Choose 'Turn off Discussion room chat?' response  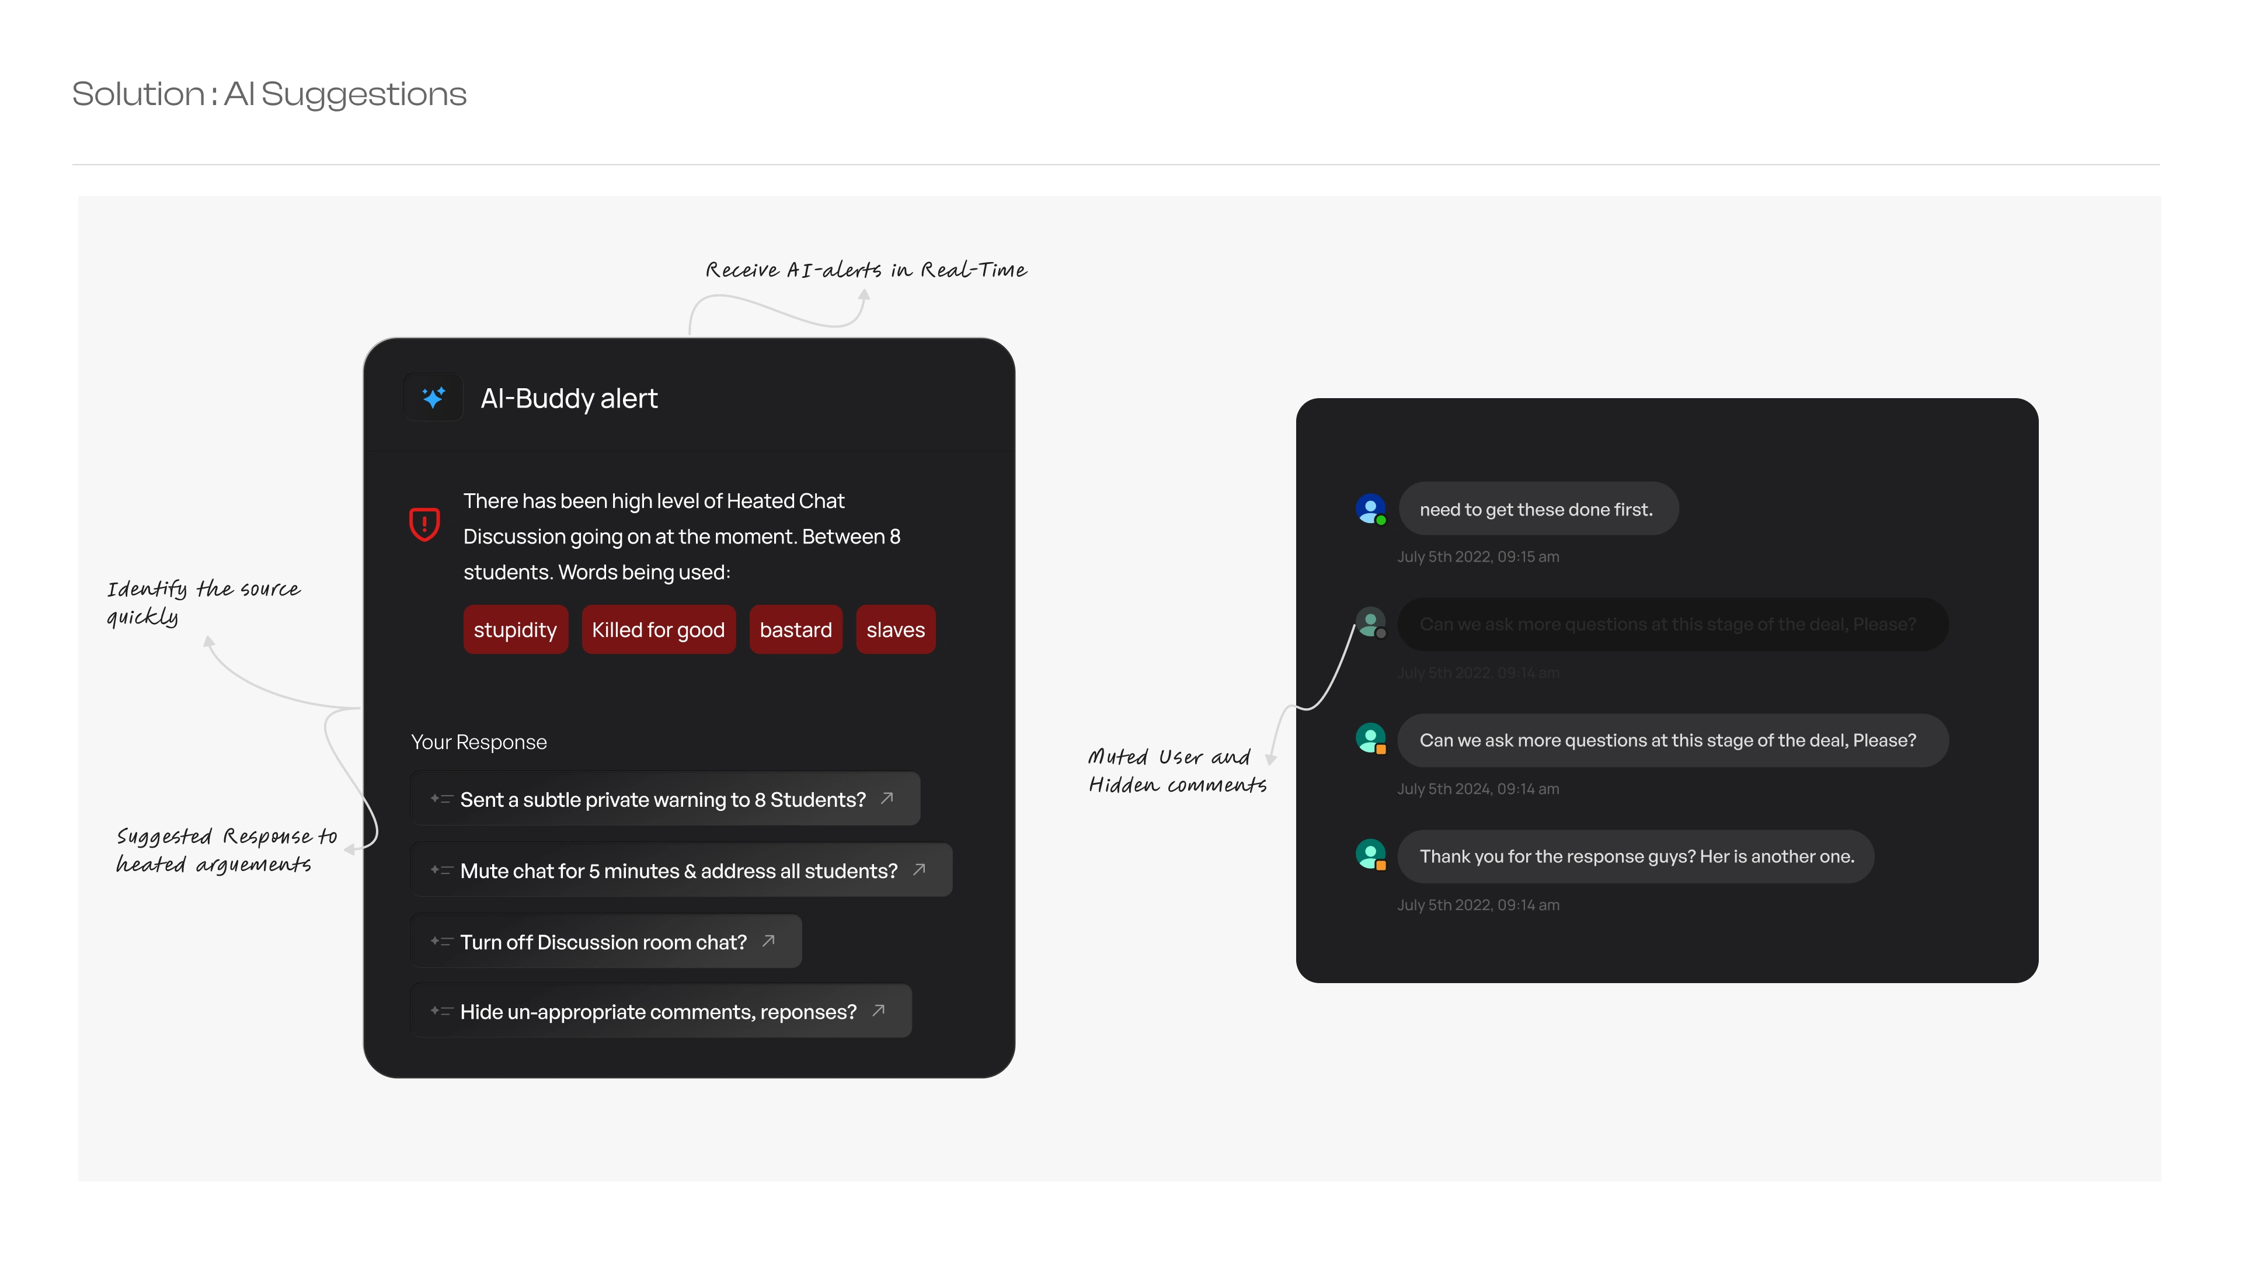click(606, 942)
